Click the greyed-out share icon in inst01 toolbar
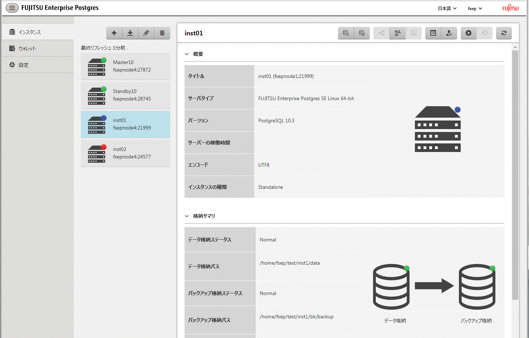The image size is (529, 338). [x=382, y=33]
